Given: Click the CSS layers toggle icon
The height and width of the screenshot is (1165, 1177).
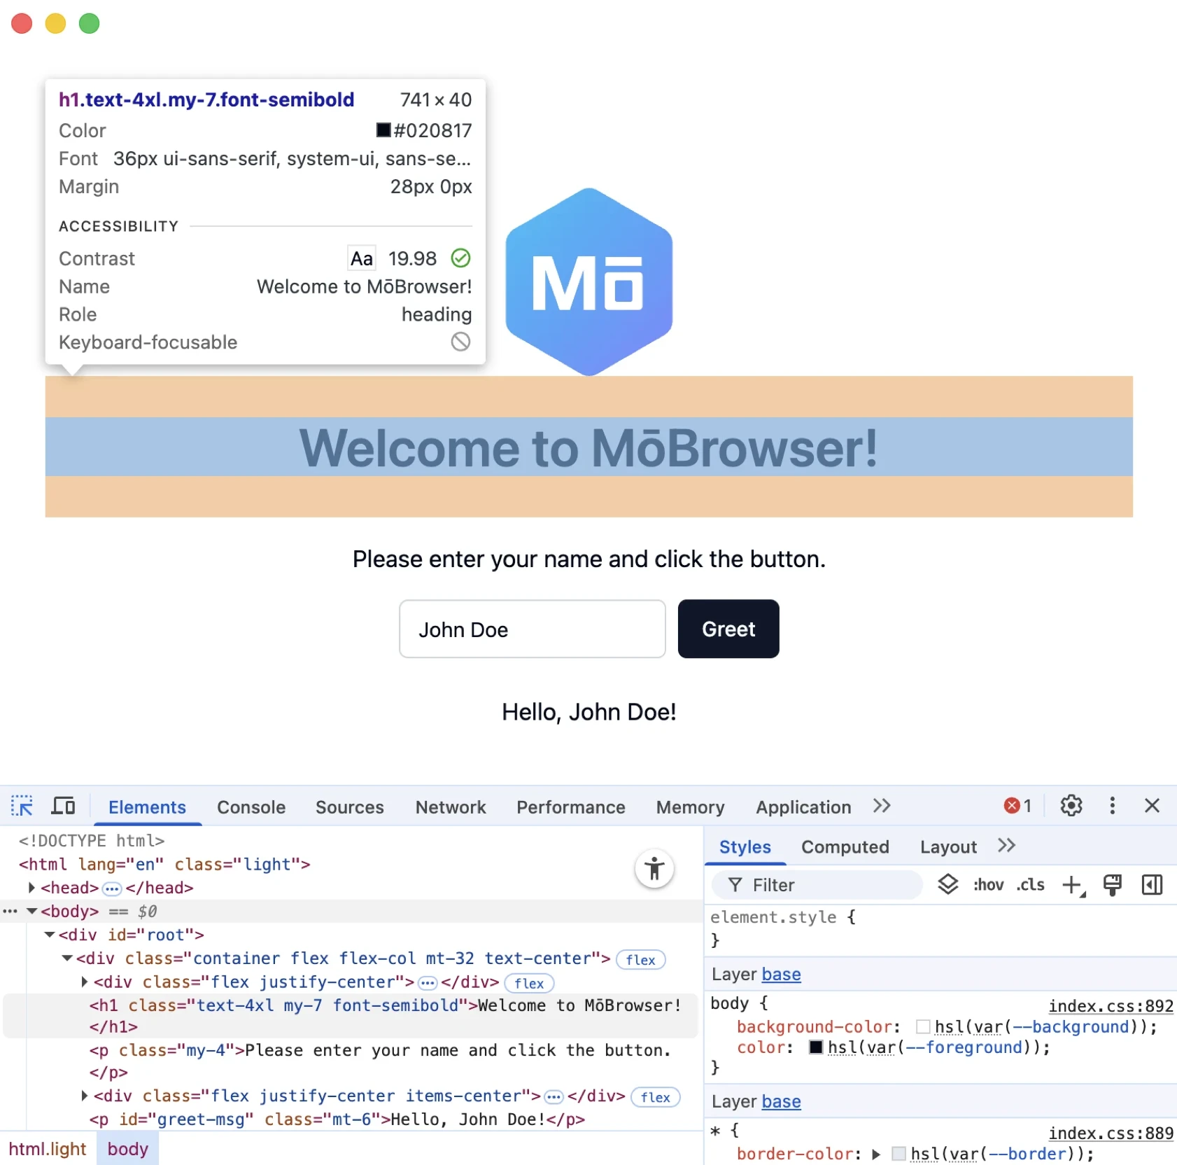Looking at the screenshot, I should click(947, 885).
